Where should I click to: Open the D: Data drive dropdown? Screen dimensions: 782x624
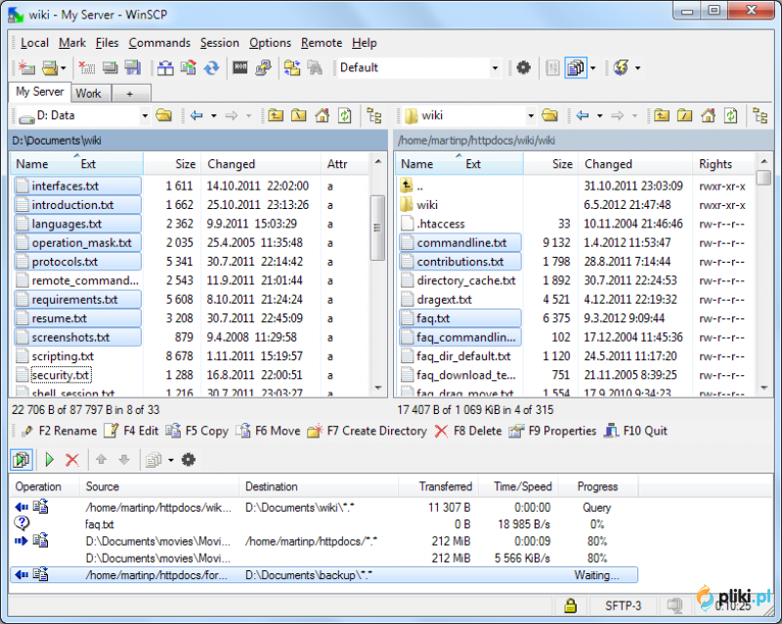coord(145,115)
